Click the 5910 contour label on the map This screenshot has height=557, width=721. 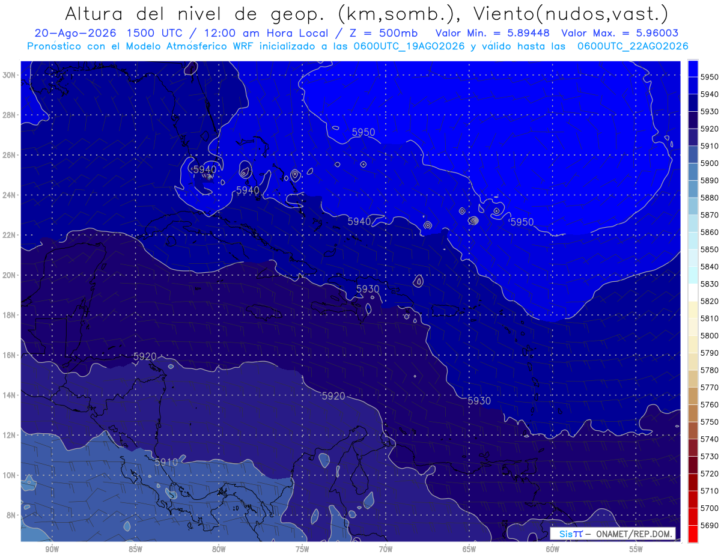166,462
